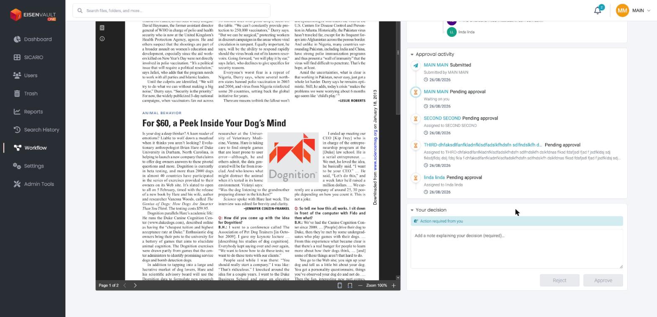Screen dimensions: 657x317
Task: Click hourglass icon for SECOND SECOND
Action: click(416, 119)
